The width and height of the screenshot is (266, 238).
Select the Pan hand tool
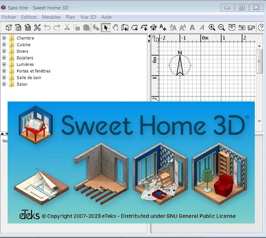(115, 27)
